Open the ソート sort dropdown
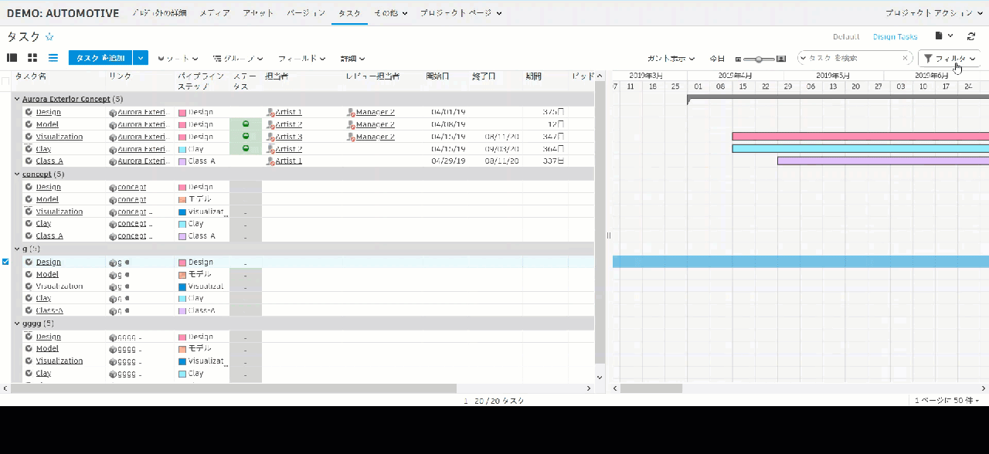Screen dimensions: 989x454 click(178, 59)
